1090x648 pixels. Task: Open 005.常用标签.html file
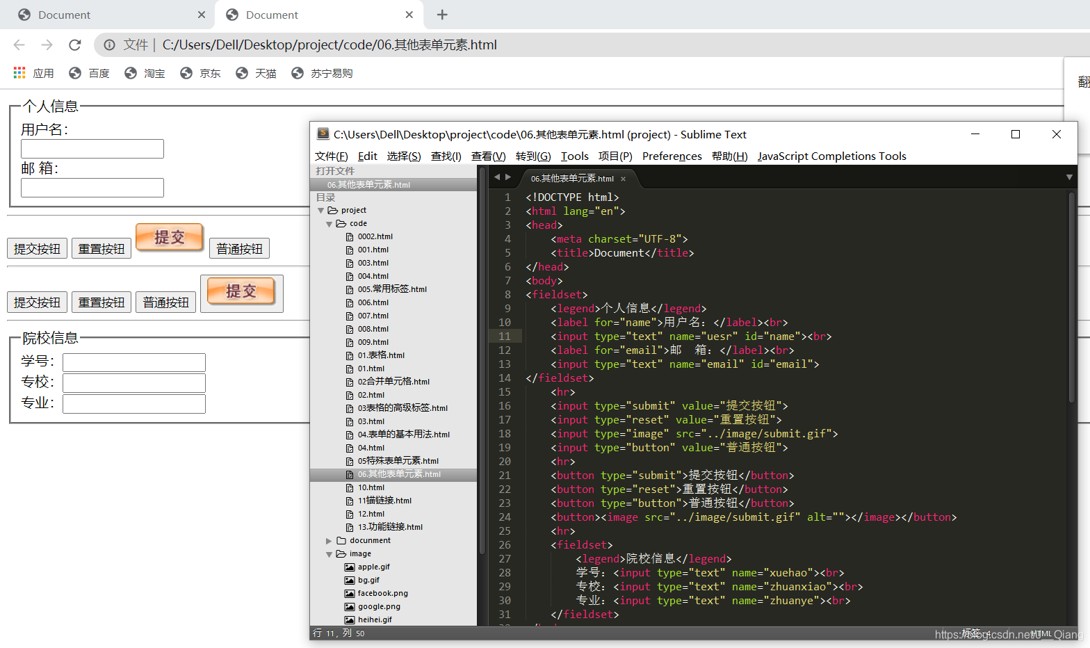coord(392,289)
